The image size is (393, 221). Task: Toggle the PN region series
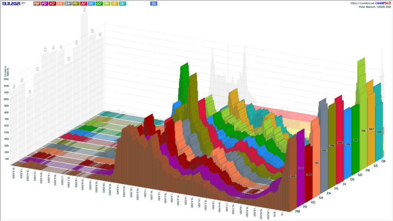107,3
